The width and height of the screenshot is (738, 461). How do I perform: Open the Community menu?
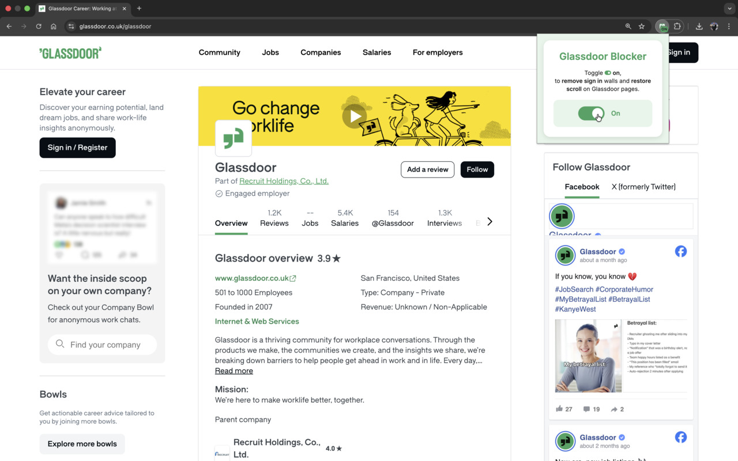[220, 52]
